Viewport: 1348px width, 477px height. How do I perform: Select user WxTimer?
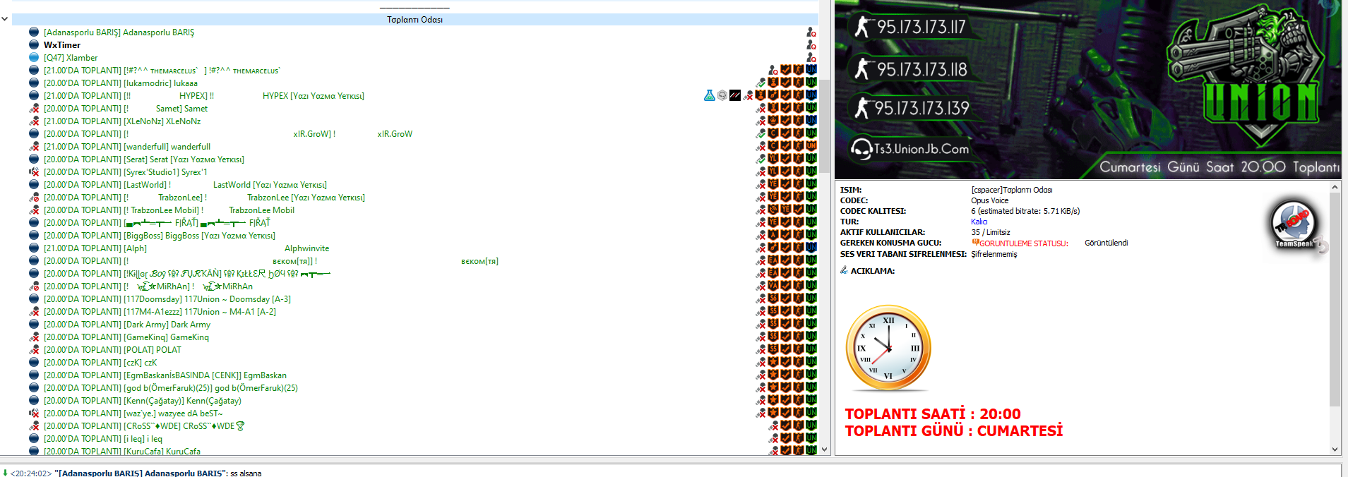click(x=62, y=45)
